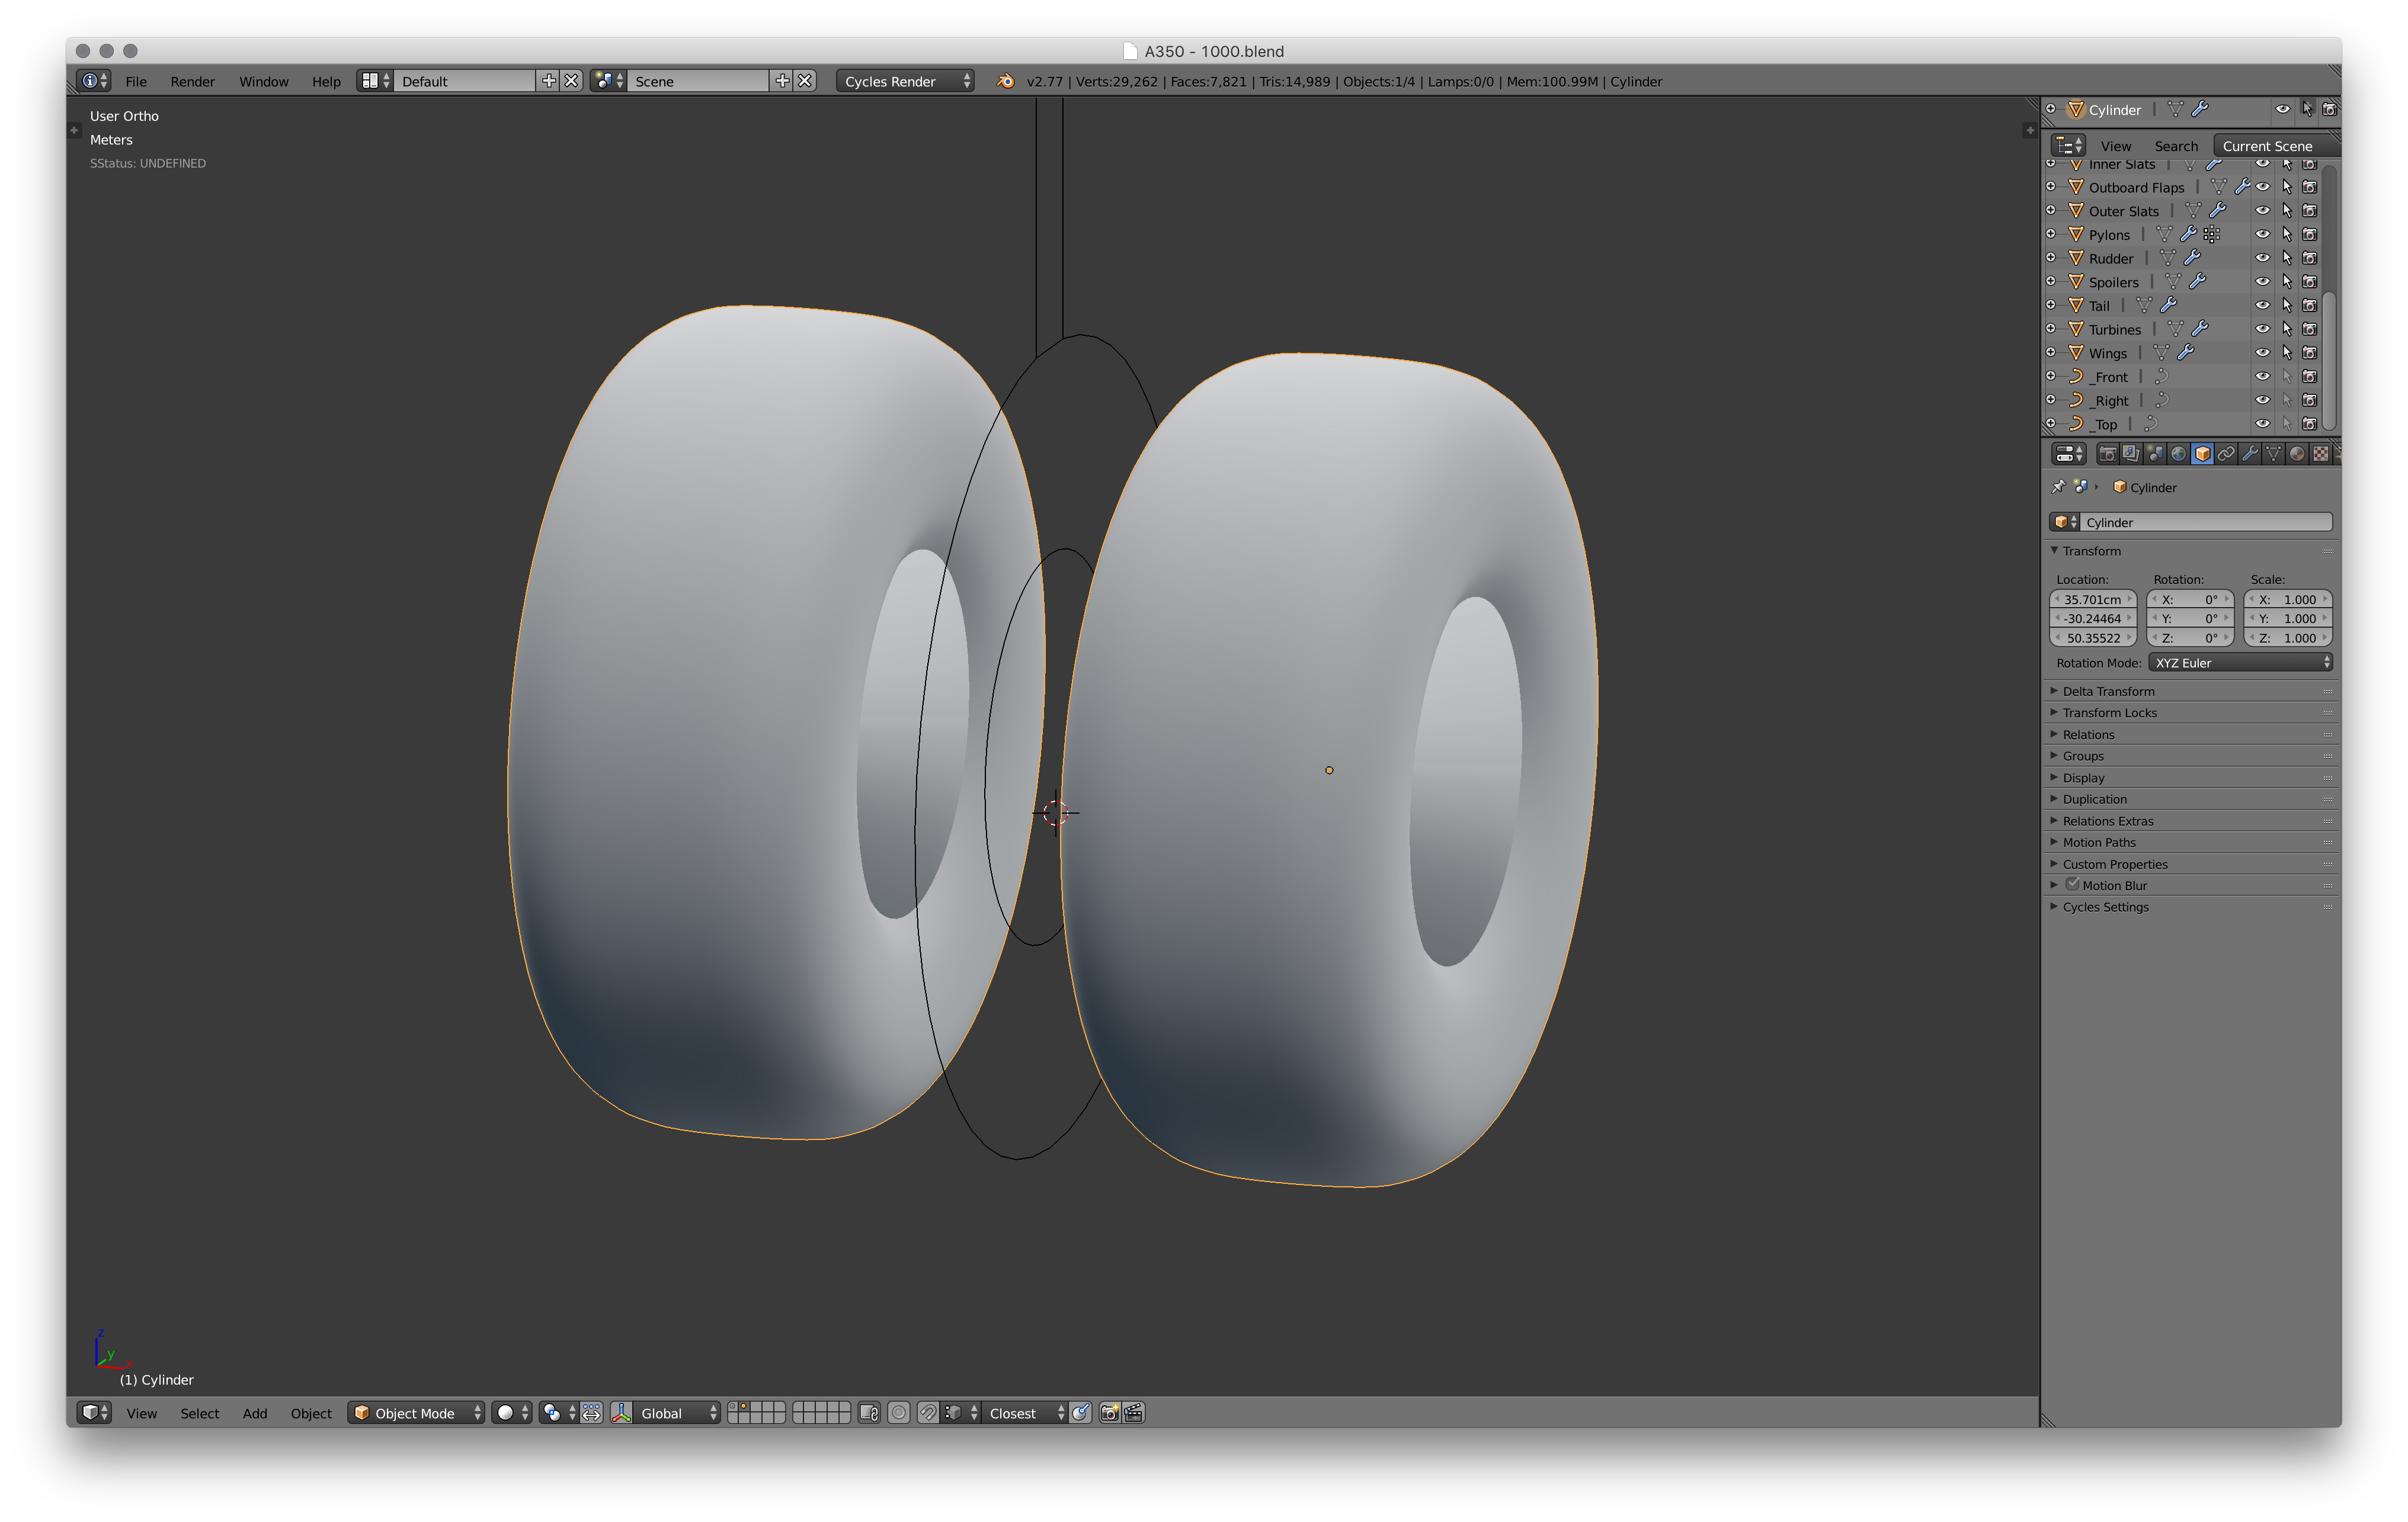2408x1522 pixels.
Task: Toggle visibility of _Front curve
Action: [x=2262, y=377]
